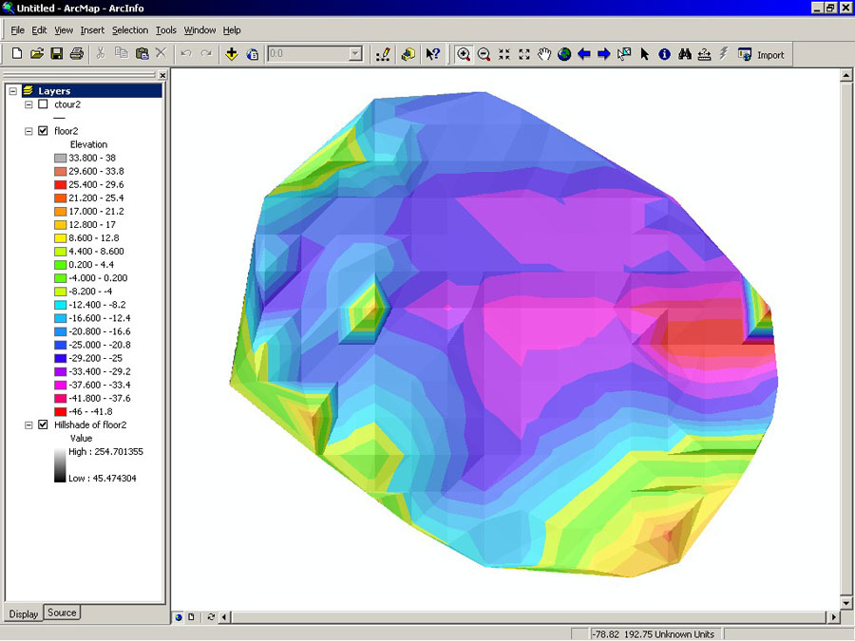Image resolution: width=855 pixels, height=641 pixels.
Task: Click the ctour2 line symbol
Action: click(60, 118)
